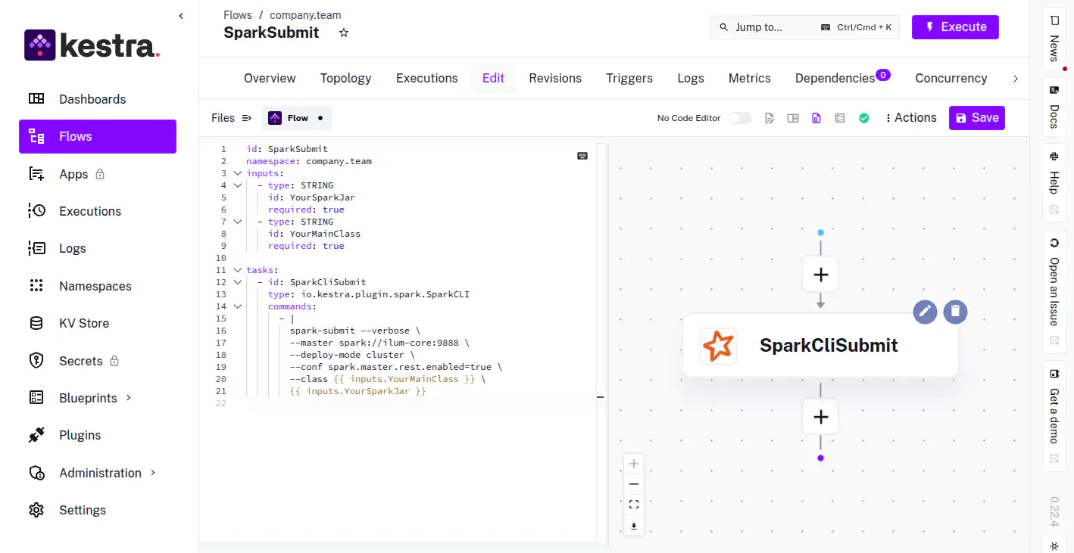The image size is (1074, 553).
Task: Click the green validation checkmark icon
Action: coord(863,118)
